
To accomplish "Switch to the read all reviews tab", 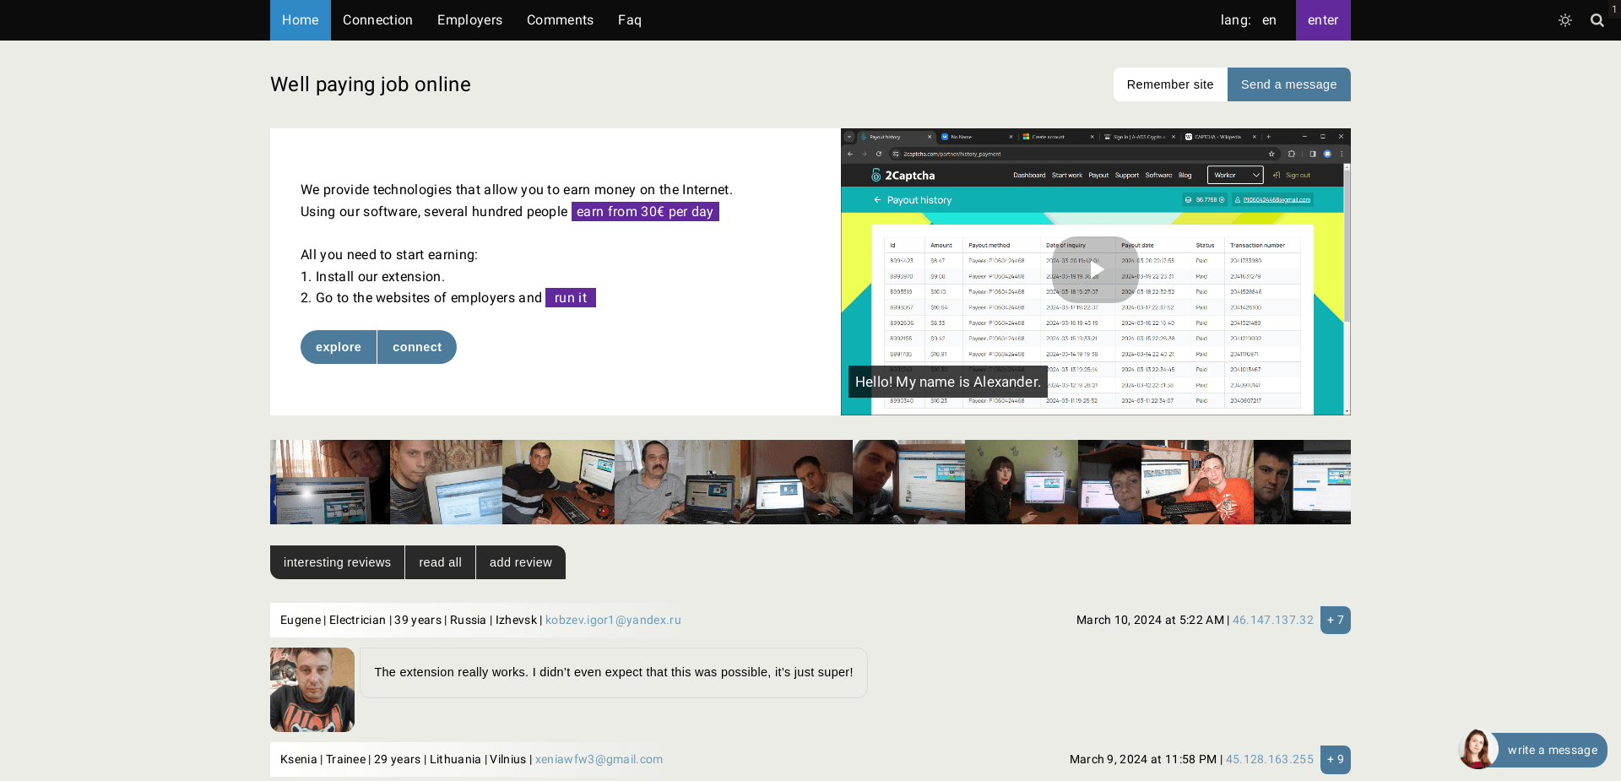I will coord(440,562).
